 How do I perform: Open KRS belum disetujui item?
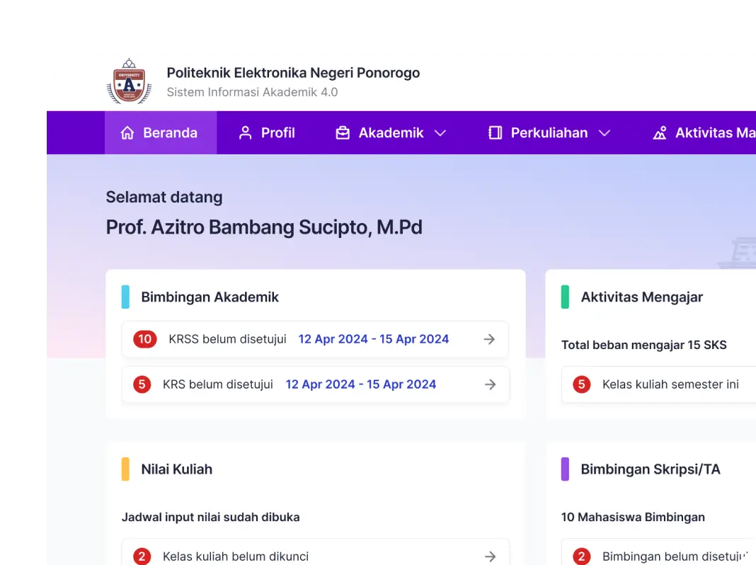315,384
